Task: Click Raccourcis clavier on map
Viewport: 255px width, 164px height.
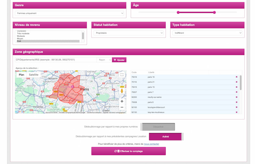Action: pos(51,112)
